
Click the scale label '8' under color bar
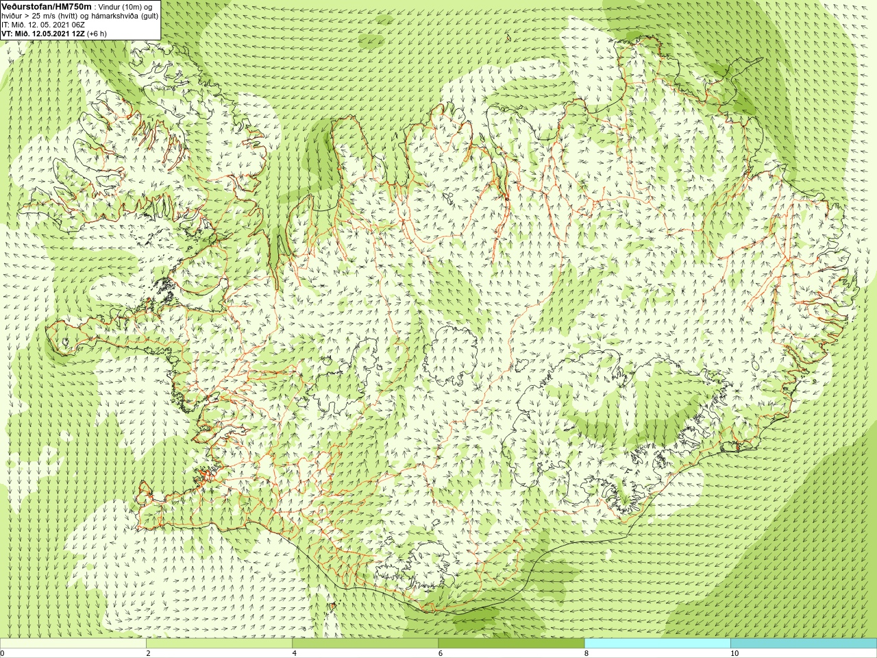pos(586,653)
